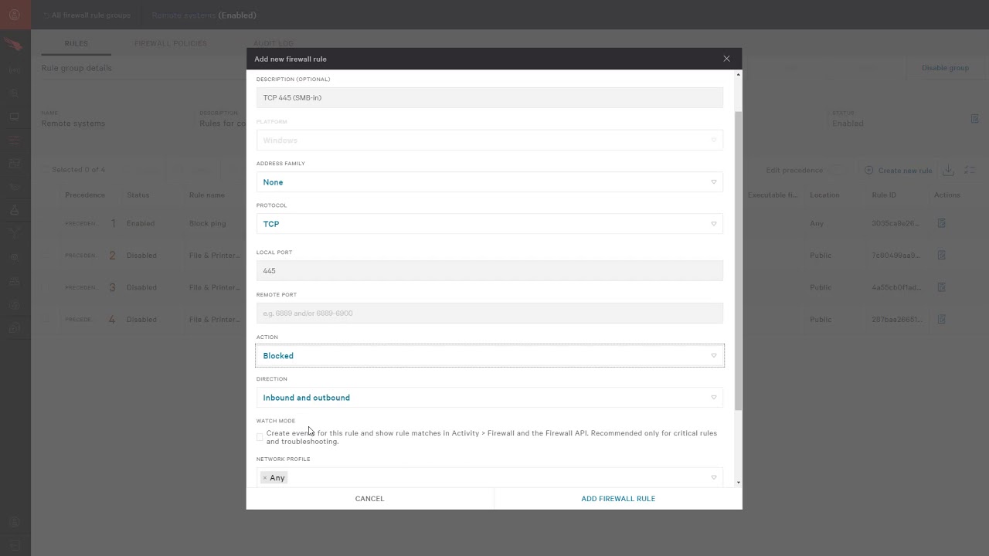Click the CrowdStrike falcon logo
This screenshot has width=989, height=556.
(14, 45)
